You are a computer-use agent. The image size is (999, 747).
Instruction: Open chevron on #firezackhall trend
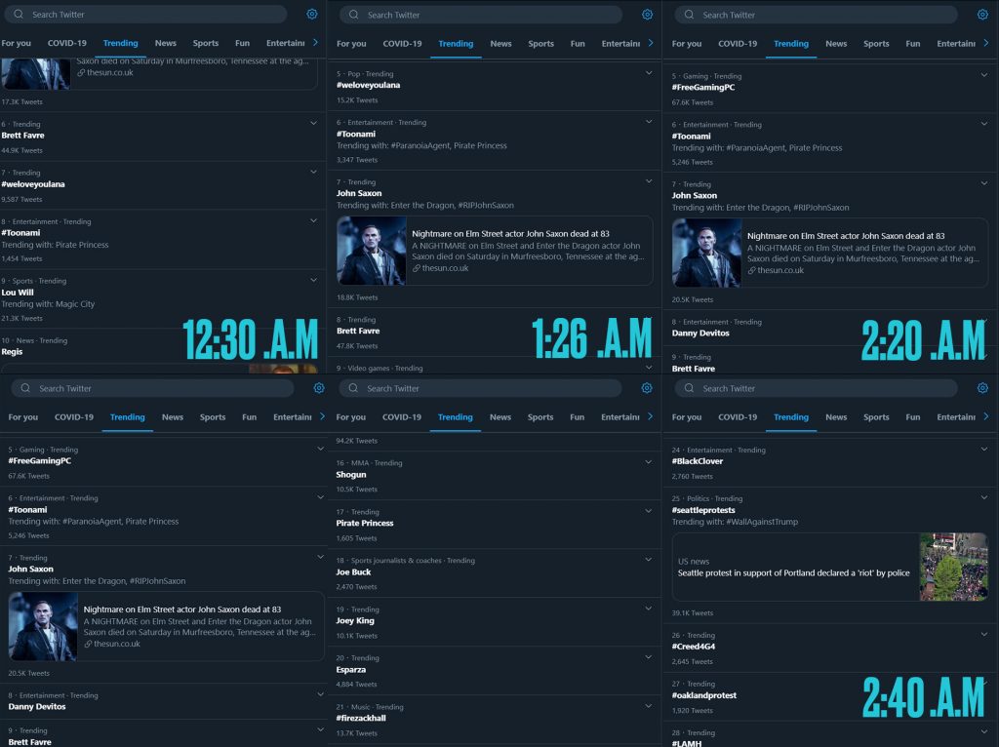click(x=648, y=706)
